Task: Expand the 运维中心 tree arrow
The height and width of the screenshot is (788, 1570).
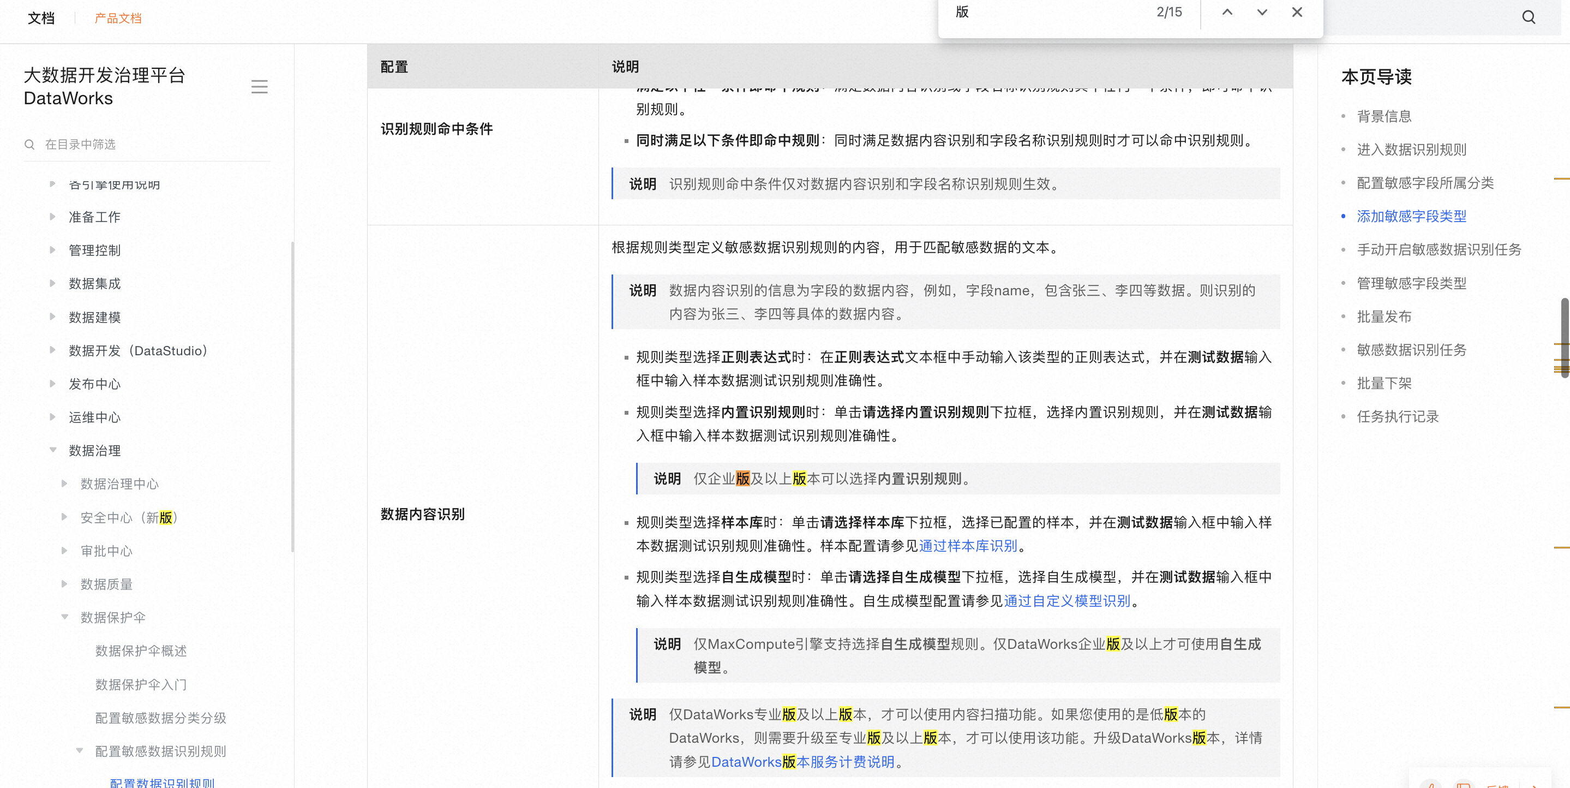Action: pyautogui.click(x=52, y=417)
